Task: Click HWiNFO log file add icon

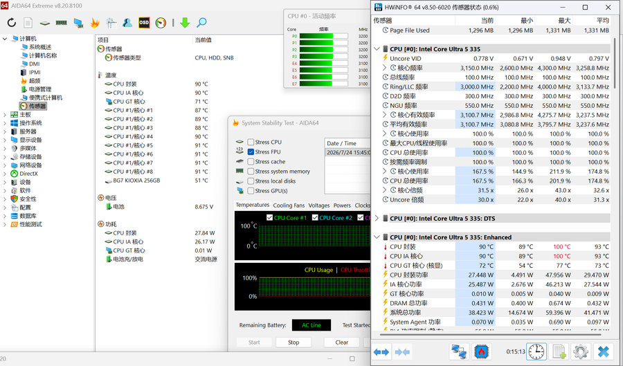Action: (559, 351)
